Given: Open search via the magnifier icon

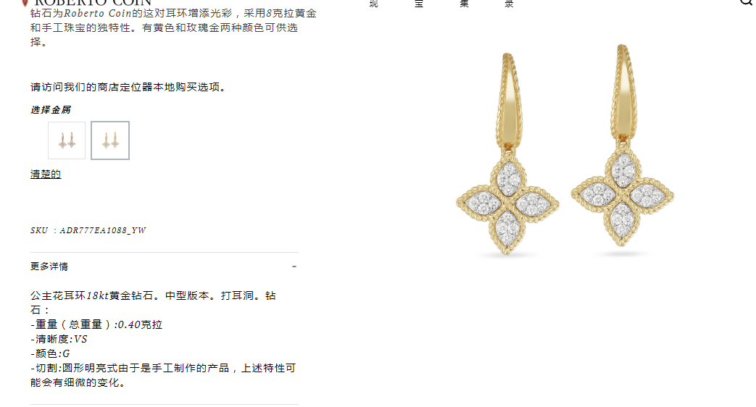Looking at the screenshot, I should (747, 2).
